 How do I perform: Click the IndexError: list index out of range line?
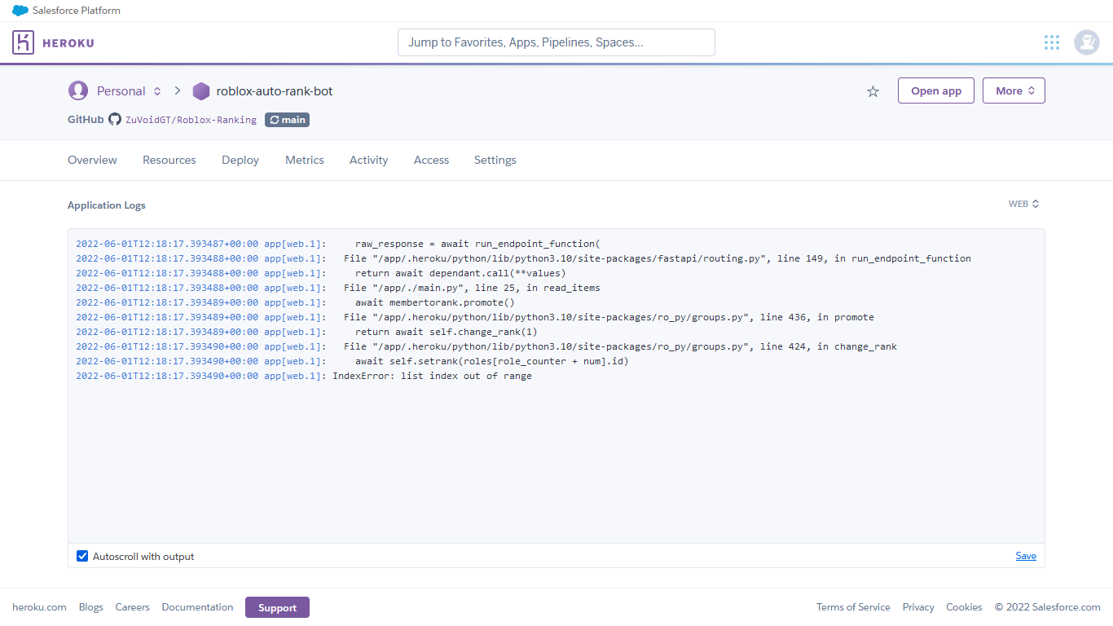304,376
